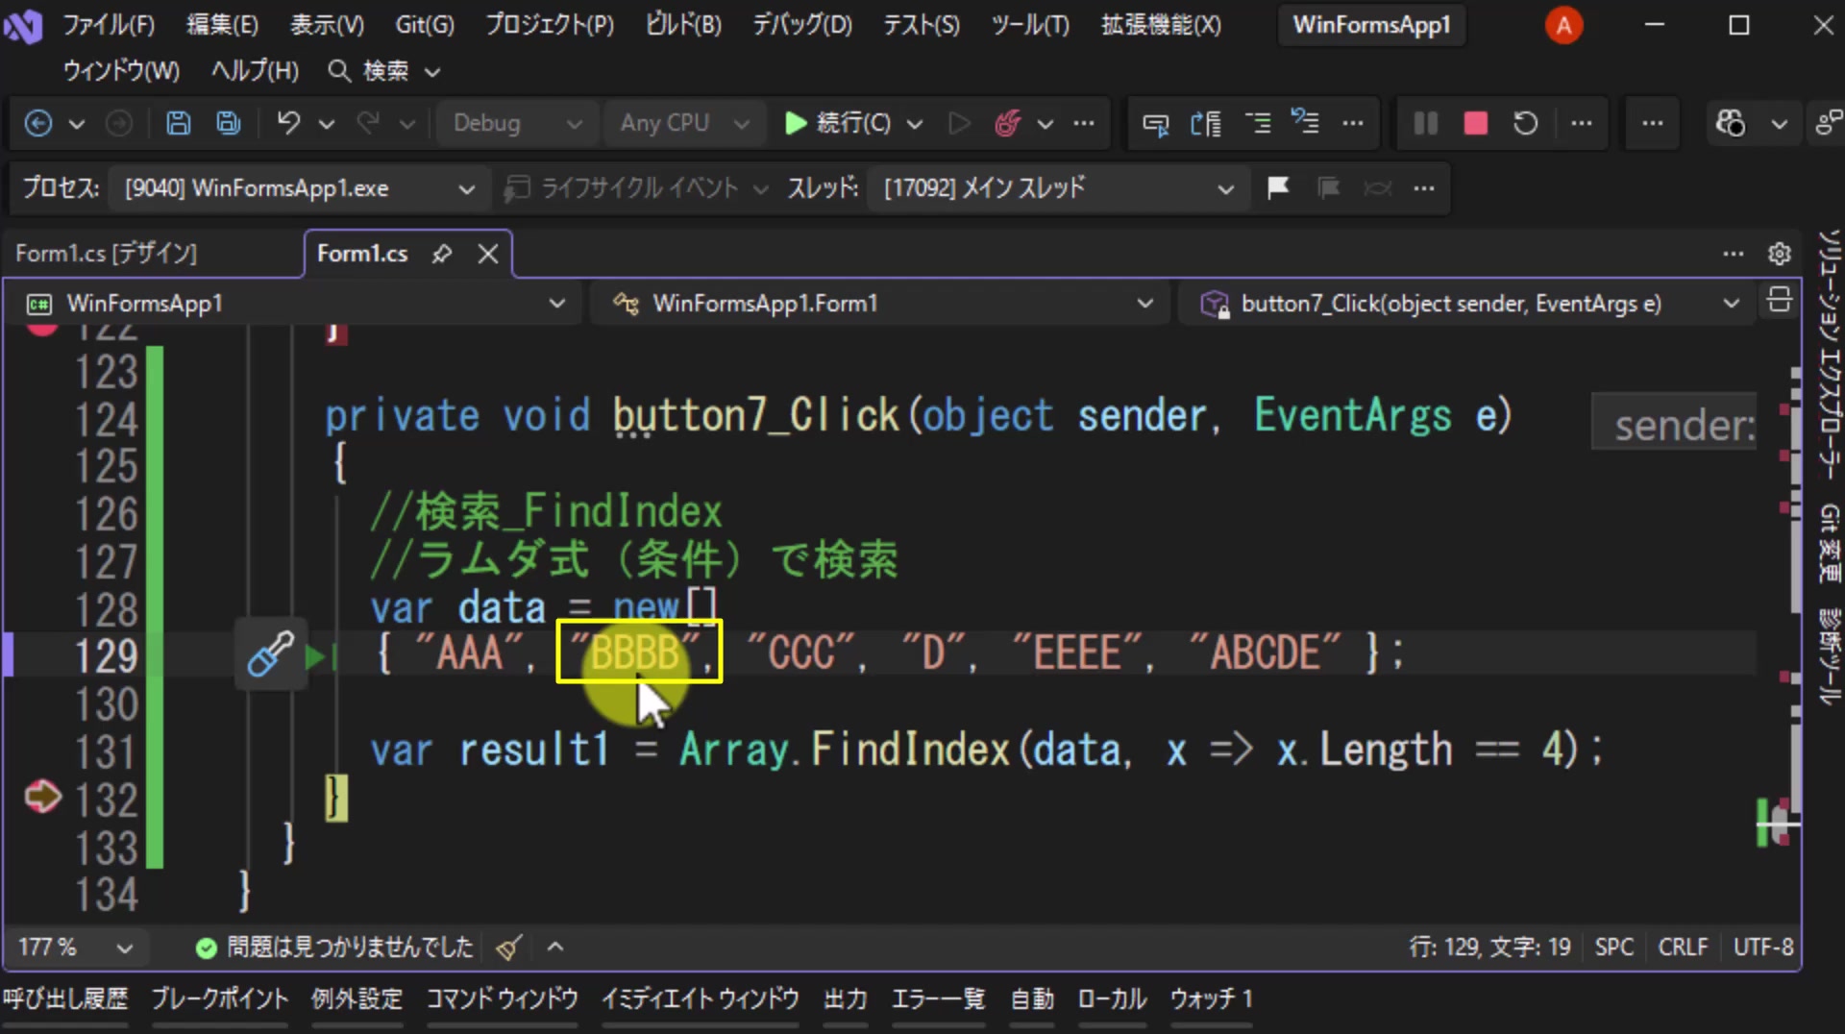Viewport: 1845px width, 1034px height.
Task: Open the ライフサイクル イベント dropdown
Action: click(637, 187)
